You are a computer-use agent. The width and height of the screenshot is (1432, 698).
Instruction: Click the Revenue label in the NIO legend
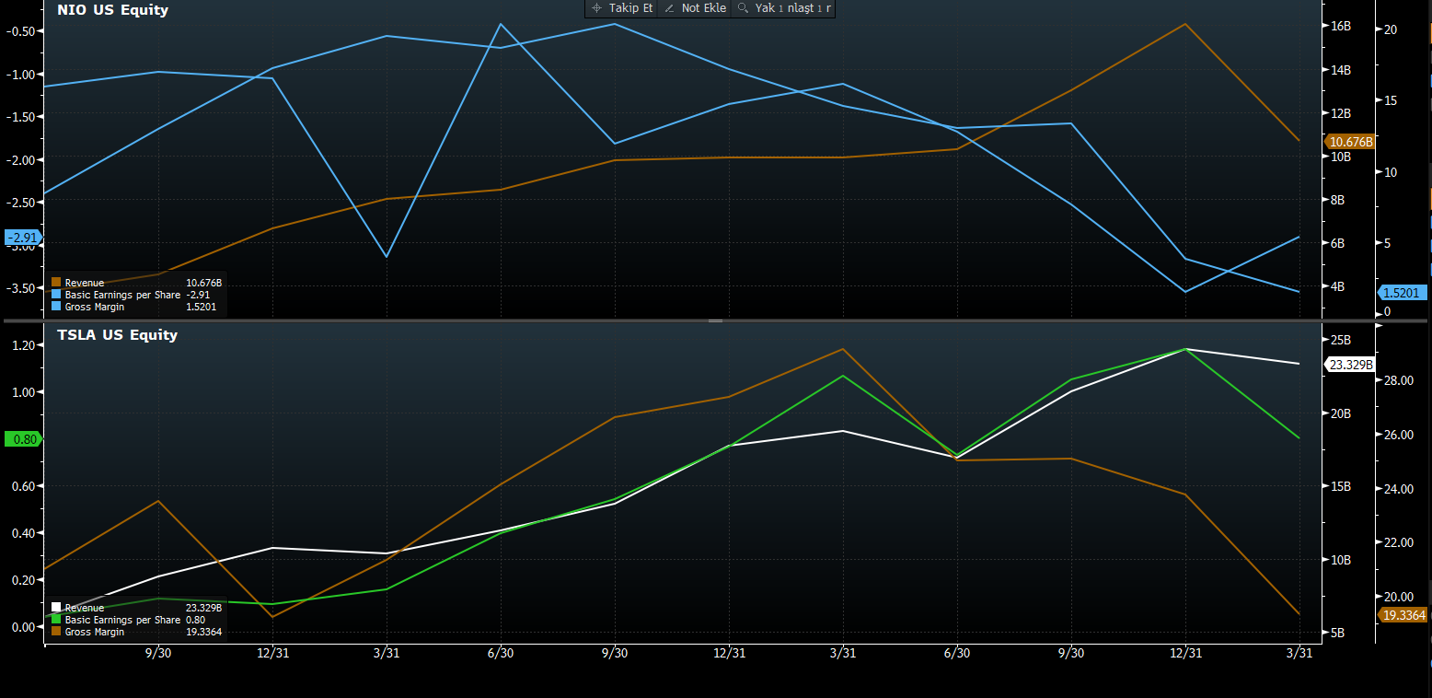(85, 283)
